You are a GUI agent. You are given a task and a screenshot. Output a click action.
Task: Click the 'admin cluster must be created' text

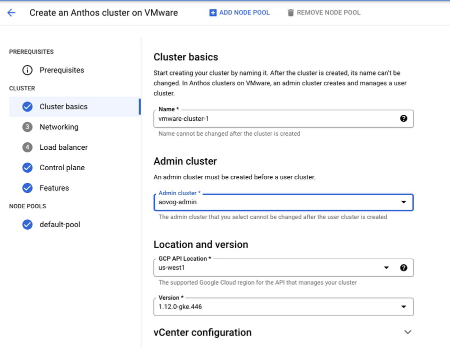point(234,177)
